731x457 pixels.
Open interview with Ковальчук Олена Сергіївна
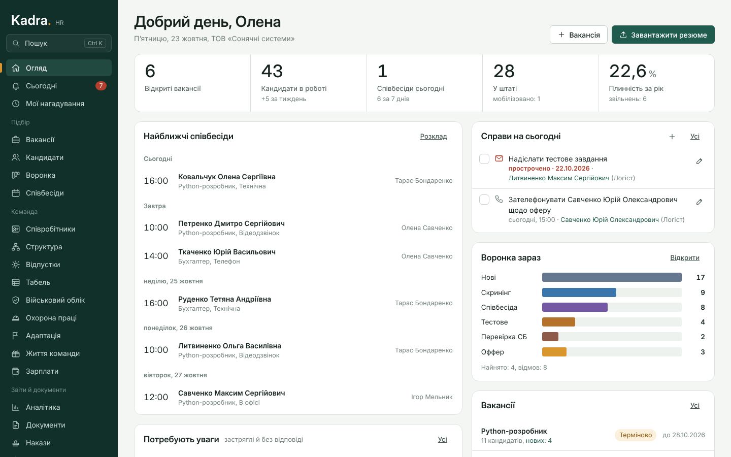pos(298,181)
